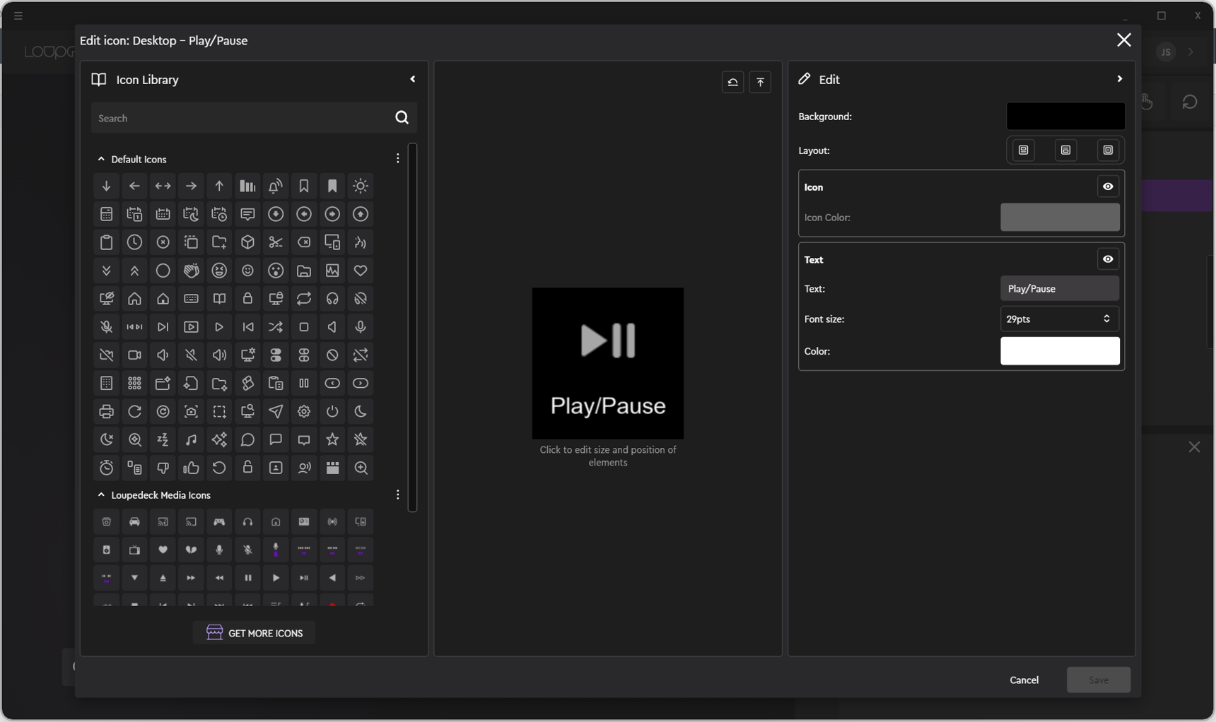Choose the muted microphone icon in Loupedeck Media Icons

coord(247,550)
